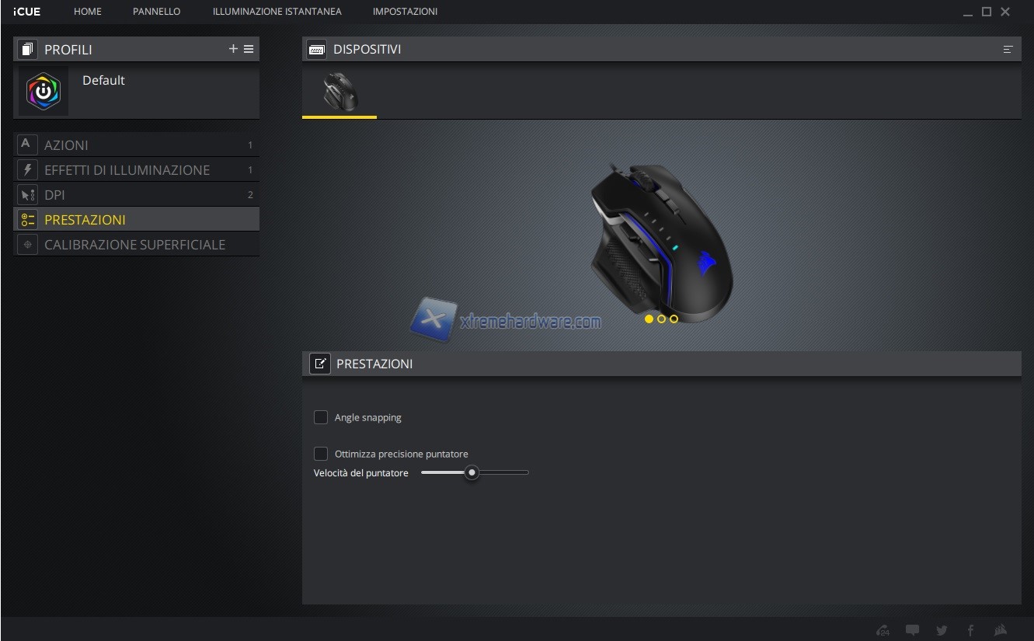Select the third mouse view dot
This screenshot has width=1034, height=641.
674,319
